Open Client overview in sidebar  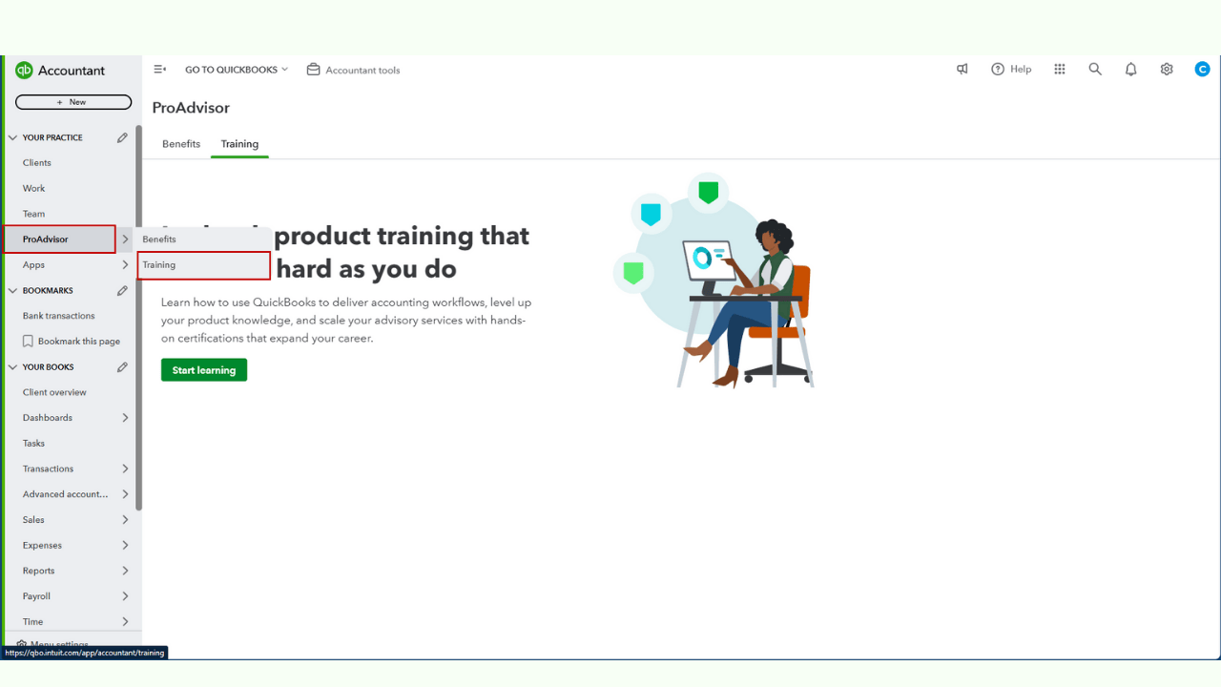(x=54, y=392)
